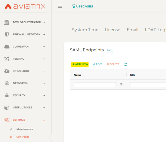The width and height of the screenshot is (166, 142).
Task: Switch to the Email tab
Action: 132,30
